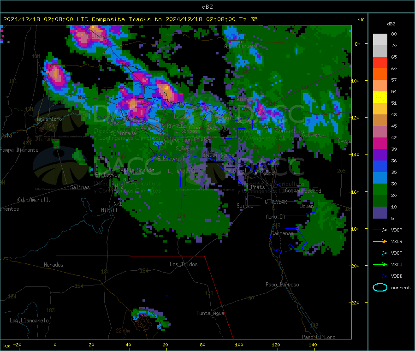415x351 pixels.
Task: Click the 'Nihuil' map label
Action: (109, 210)
